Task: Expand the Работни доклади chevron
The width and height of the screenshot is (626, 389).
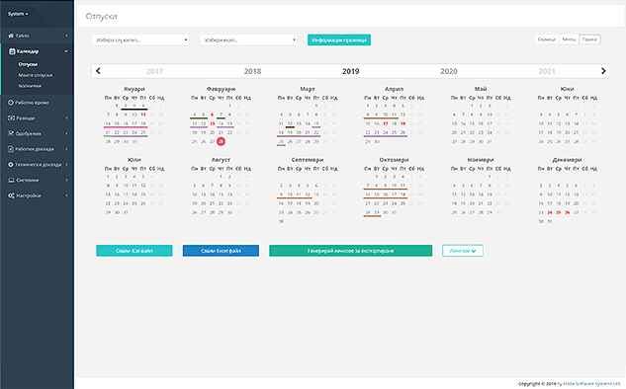Action: coord(66,149)
